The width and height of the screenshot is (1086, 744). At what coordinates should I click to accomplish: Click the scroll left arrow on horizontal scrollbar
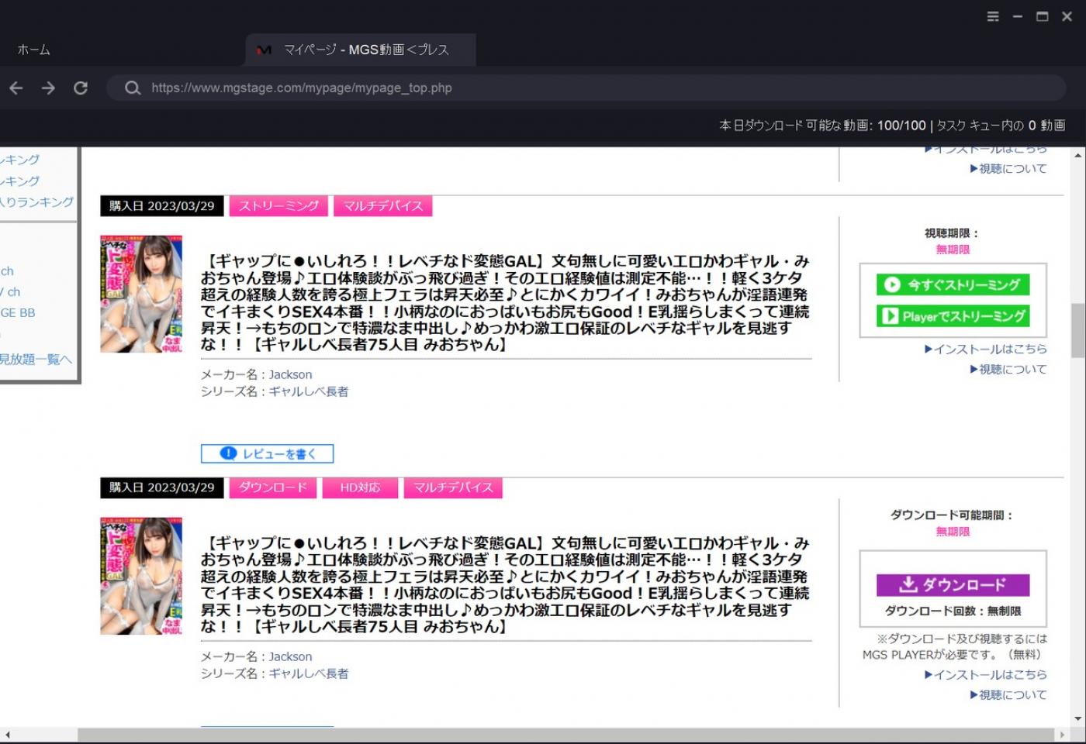[8, 734]
